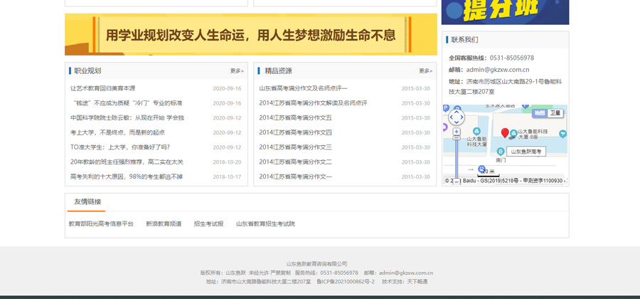Click footer company name 山东鱼跃教育咨询有限公司
Screen dimensions: 640x299
click(316, 264)
